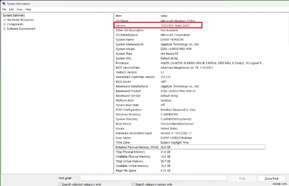
Task: Select the System Type row
Action: pos(190,54)
